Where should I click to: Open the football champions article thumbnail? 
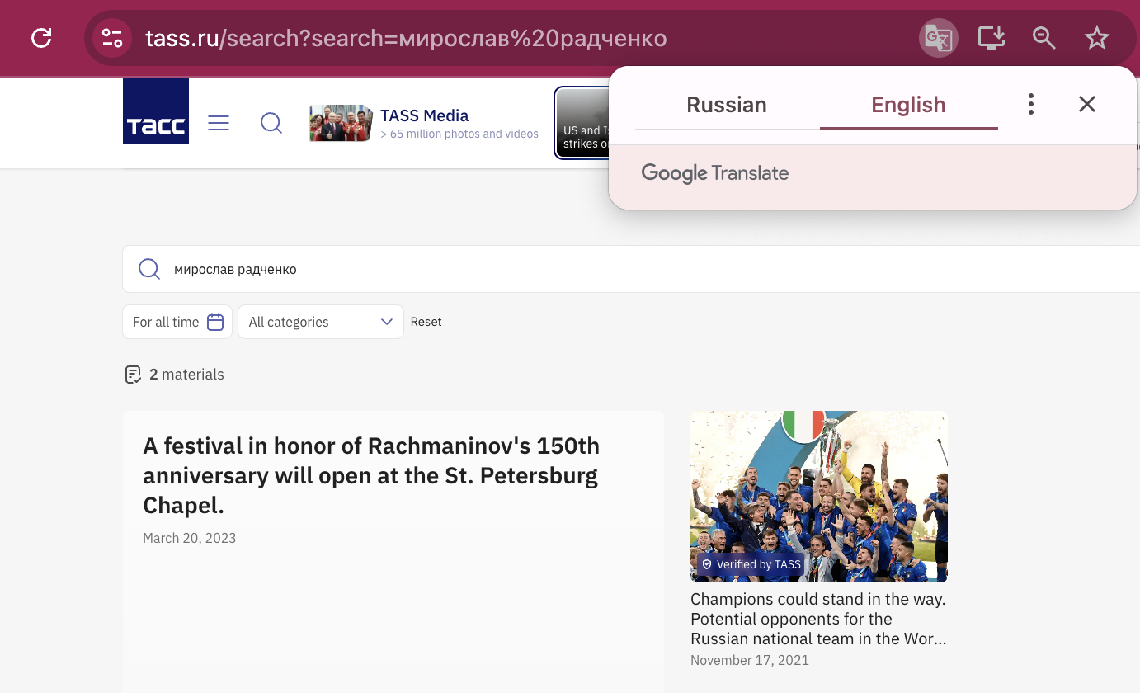[818, 497]
